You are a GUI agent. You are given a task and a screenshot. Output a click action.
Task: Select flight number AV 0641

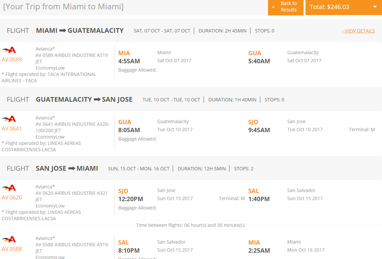tap(12, 129)
